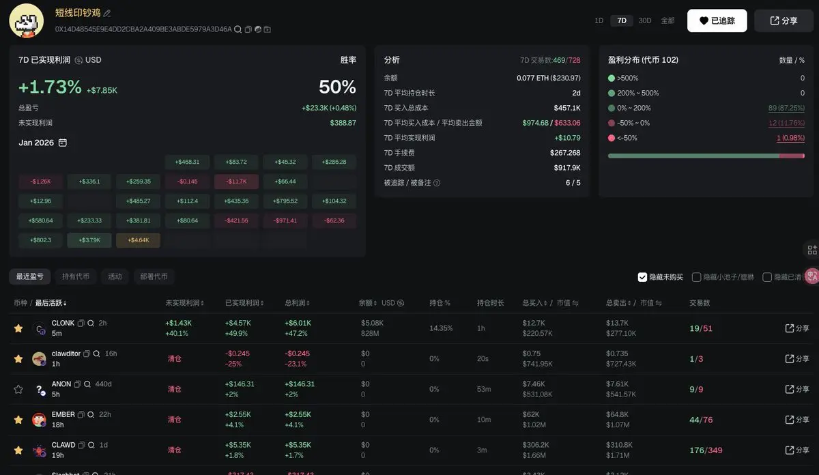The height and width of the screenshot is (475, 819).
Task: Open the CLONK token logo
Action: click(x=39, y=328)
